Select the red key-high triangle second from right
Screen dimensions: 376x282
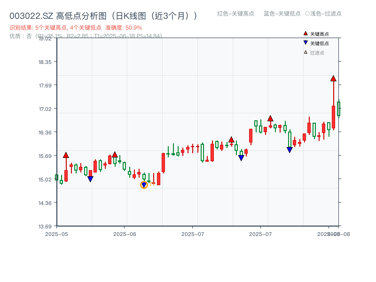[270, 118]
